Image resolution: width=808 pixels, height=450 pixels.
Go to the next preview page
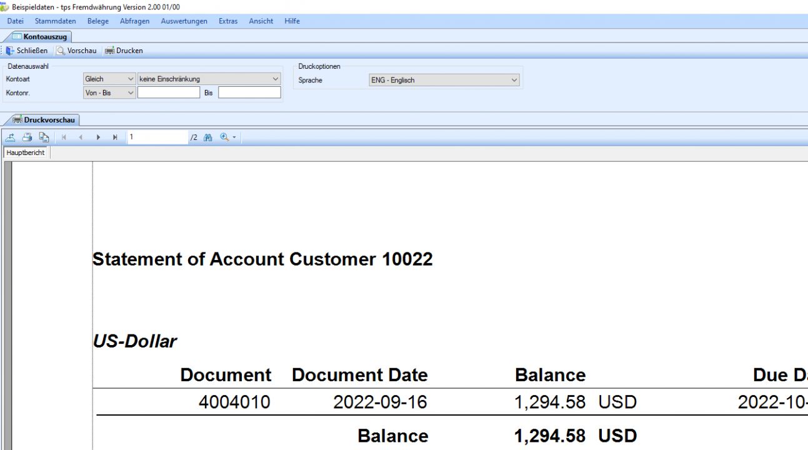coord(98,137)
